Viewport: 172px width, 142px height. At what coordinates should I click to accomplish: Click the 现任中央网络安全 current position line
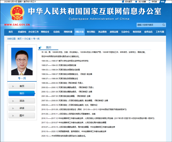(60, 56)
